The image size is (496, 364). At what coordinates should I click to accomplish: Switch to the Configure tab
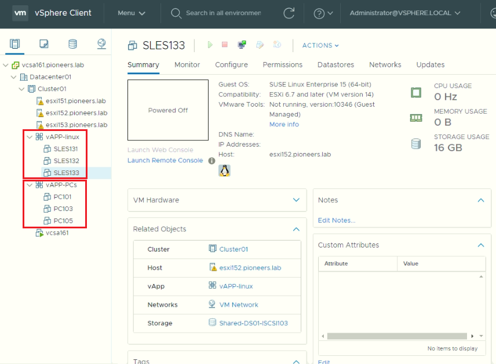pyautogui.click(x=232, y=65)
